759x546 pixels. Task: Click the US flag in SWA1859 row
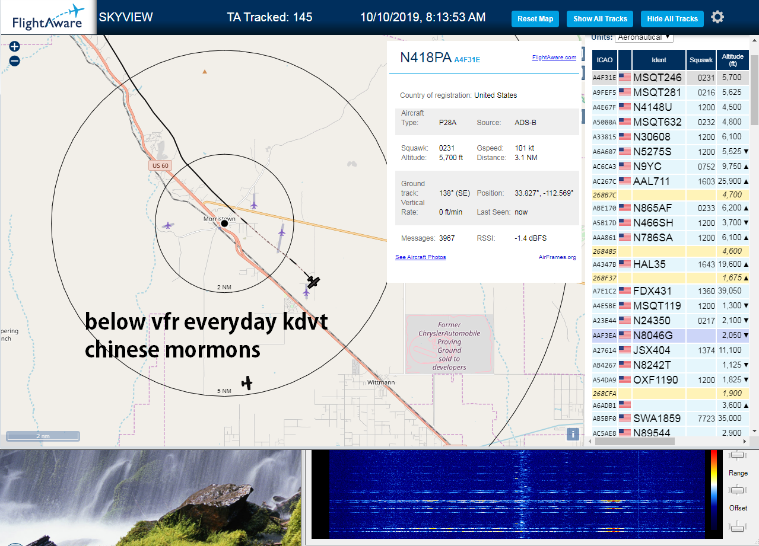click(x=624, y=419)
